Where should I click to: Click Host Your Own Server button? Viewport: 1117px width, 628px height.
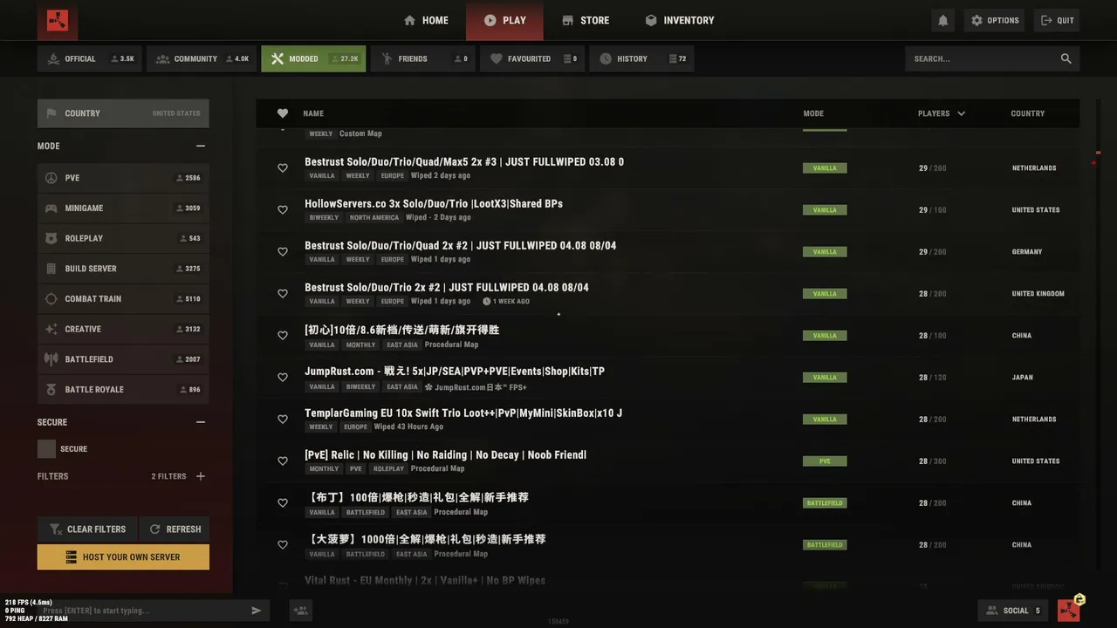123,557
